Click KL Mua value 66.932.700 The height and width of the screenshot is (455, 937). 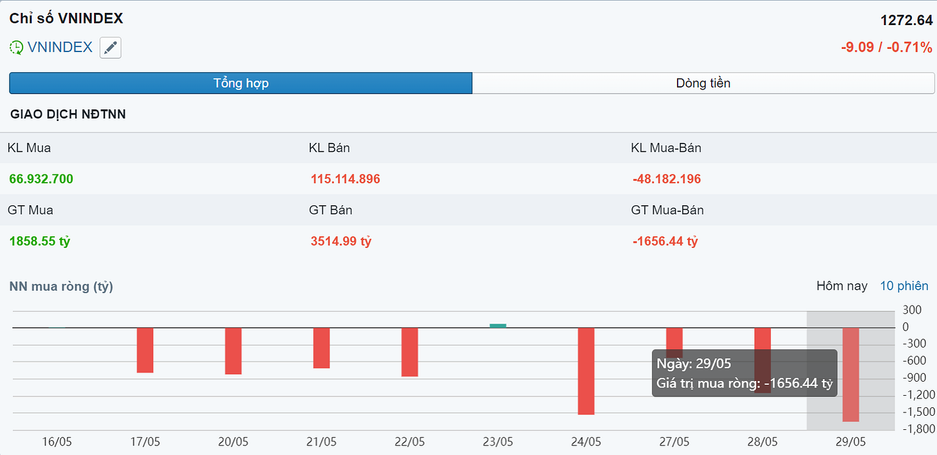(x=41, y=179)
